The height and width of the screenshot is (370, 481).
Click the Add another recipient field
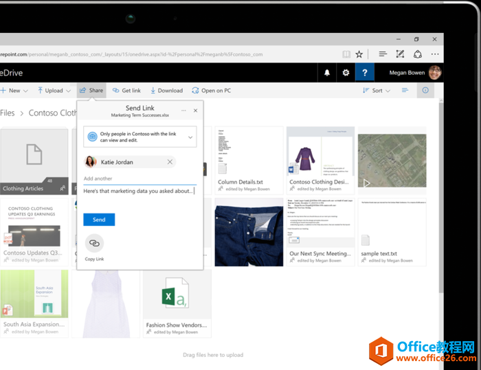(139, 178)
